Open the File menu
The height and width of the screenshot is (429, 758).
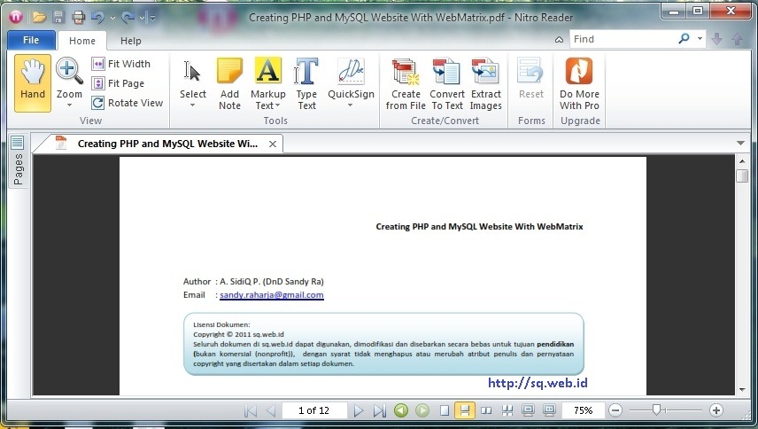[x=31, y=40]
